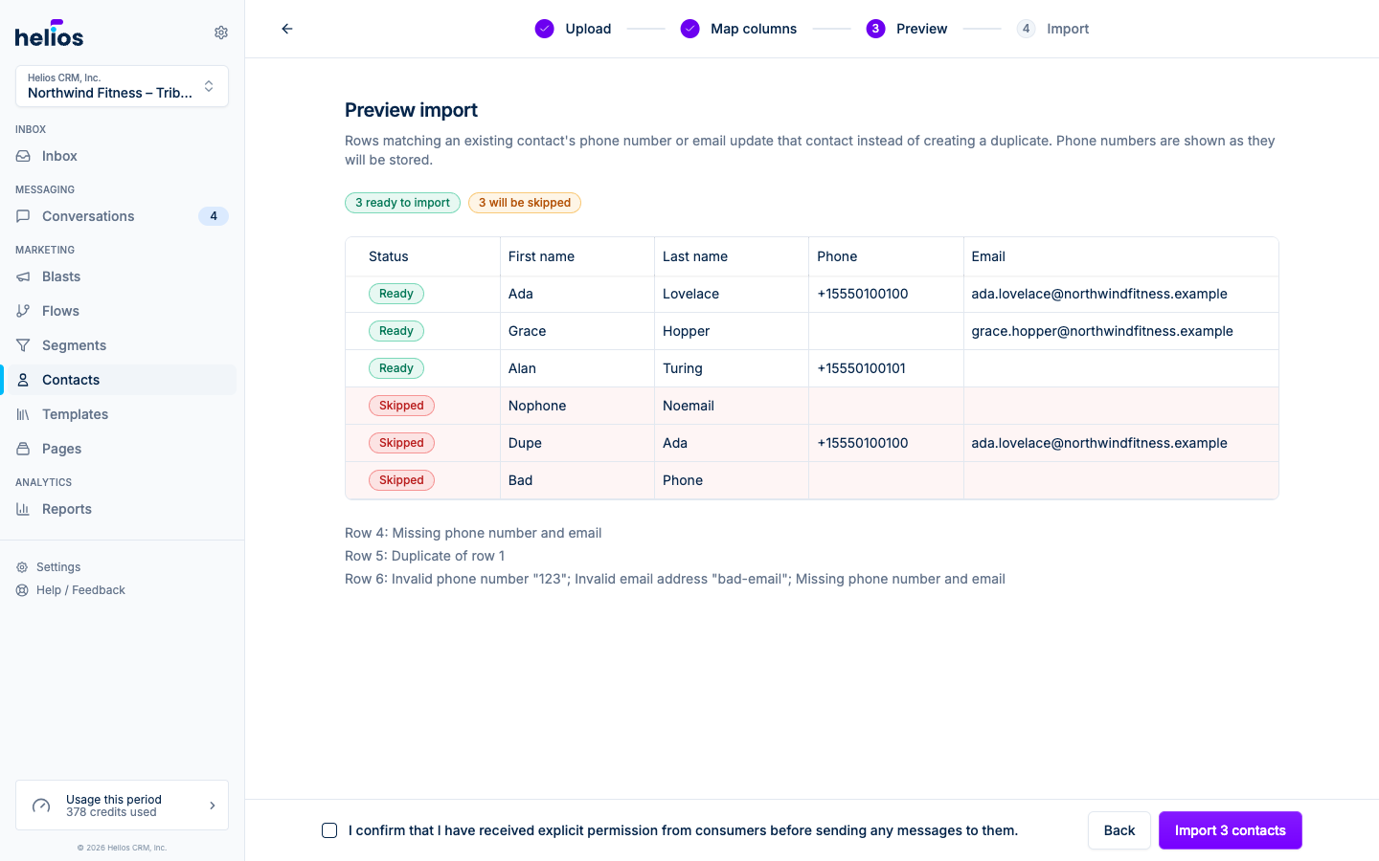Click the Map columns step checkmark circle

[x=689, y=29]
